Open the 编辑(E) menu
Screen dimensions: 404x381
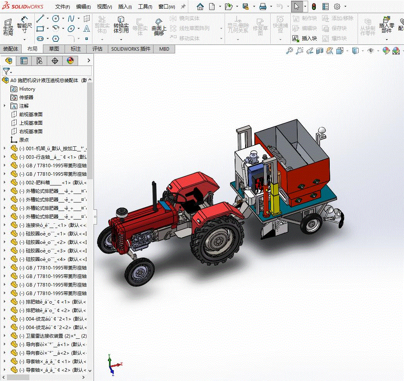[83, 7]
